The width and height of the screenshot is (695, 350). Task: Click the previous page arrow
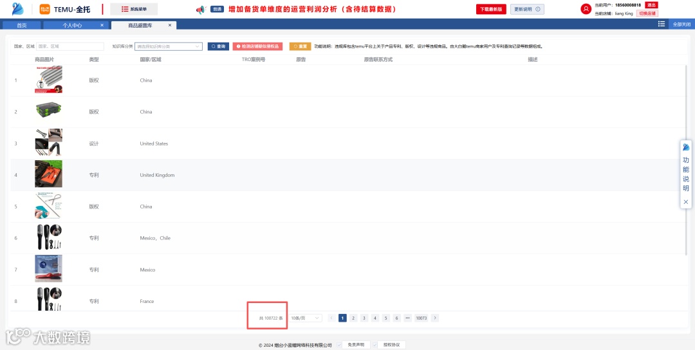point(331,318)
